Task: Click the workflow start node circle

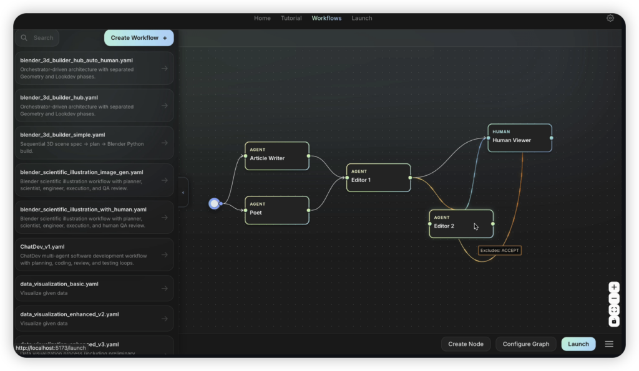Action: (215, 203)
